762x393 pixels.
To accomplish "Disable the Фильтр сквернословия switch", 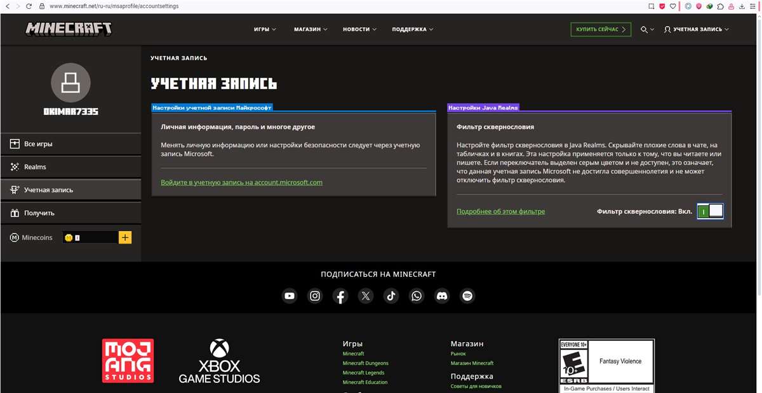I will point(710,211).
